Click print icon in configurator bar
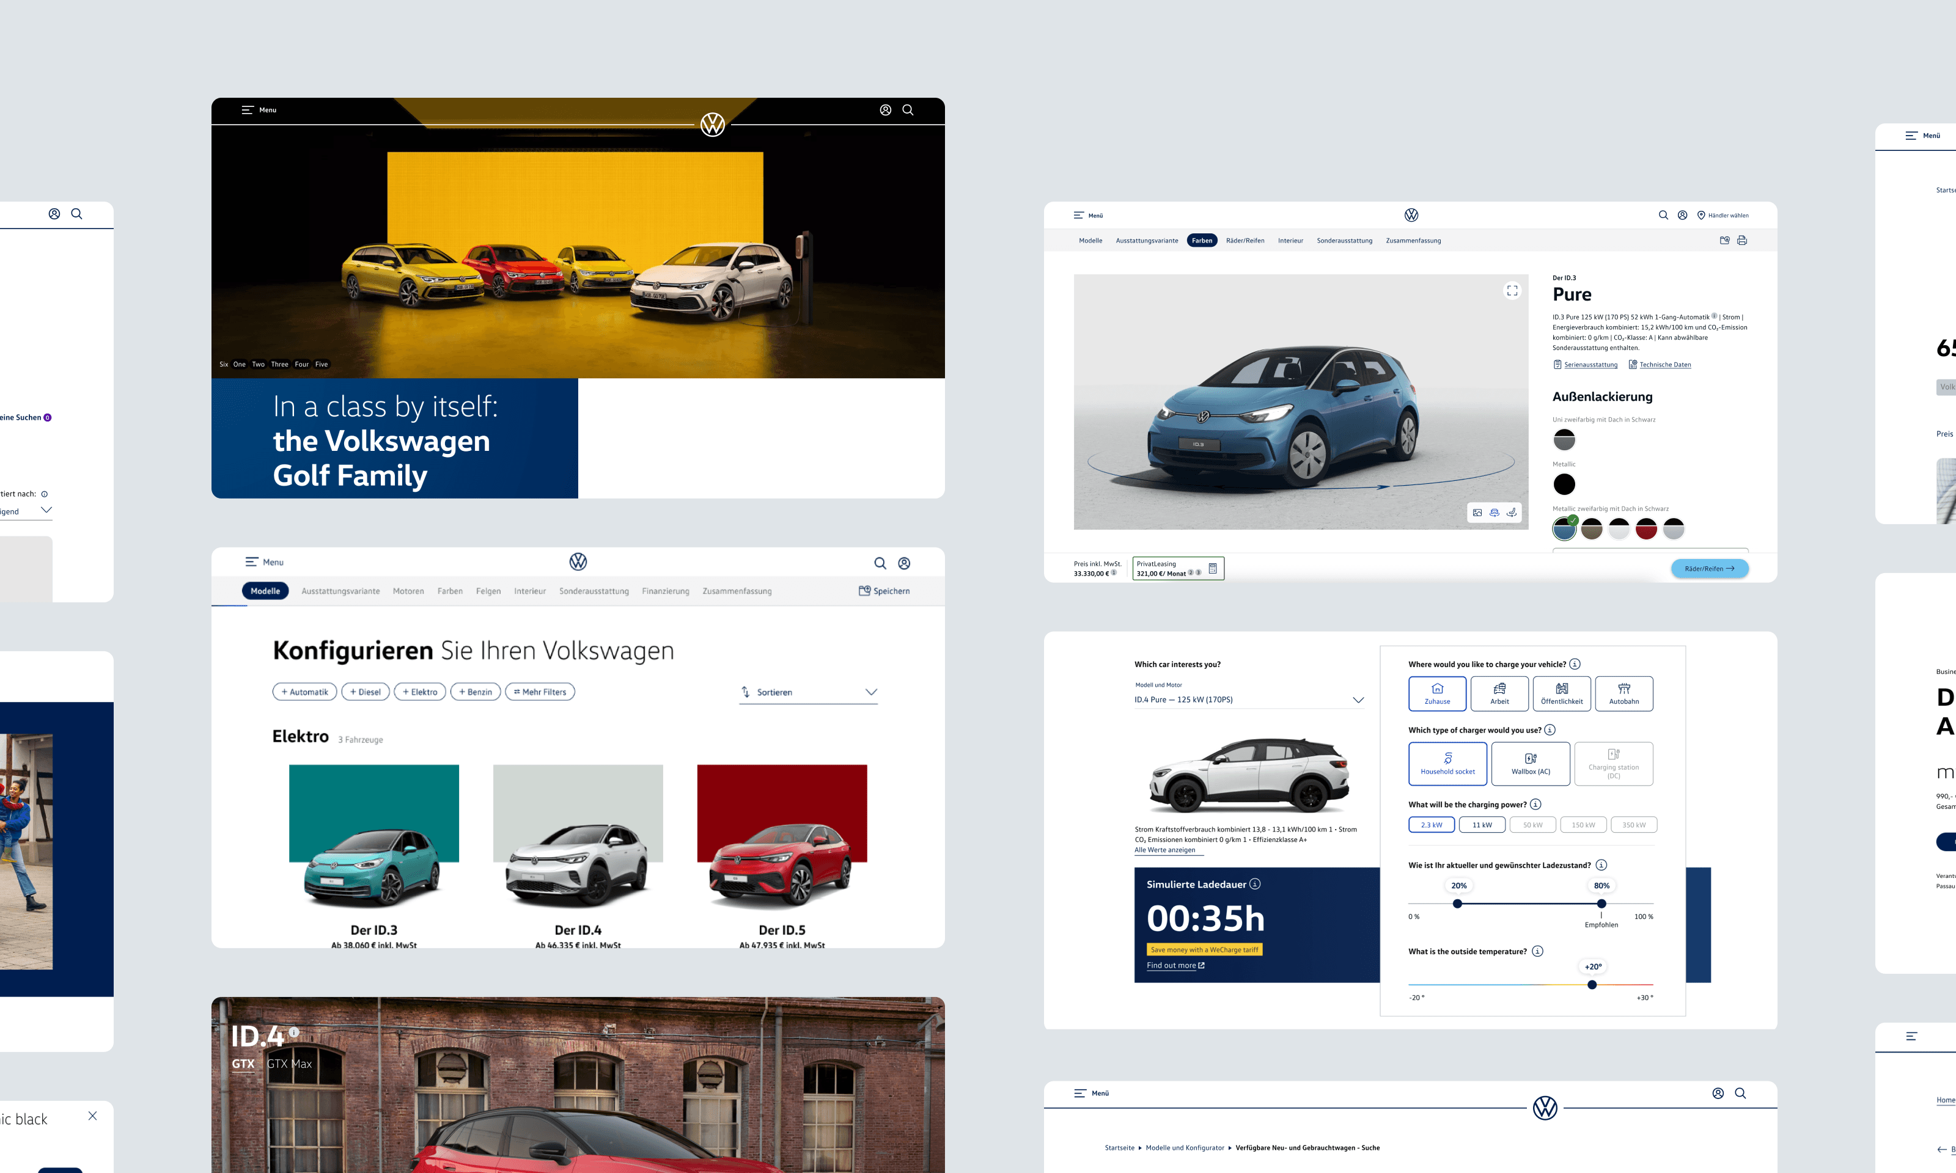This screenshot has width=1956, height=1173. 1741,240
